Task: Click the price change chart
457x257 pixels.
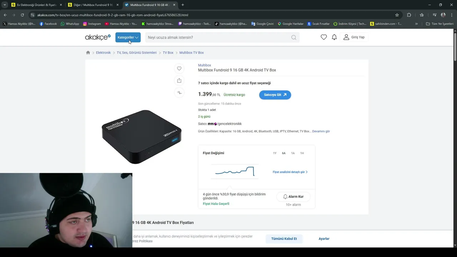Action: (235, 171)
